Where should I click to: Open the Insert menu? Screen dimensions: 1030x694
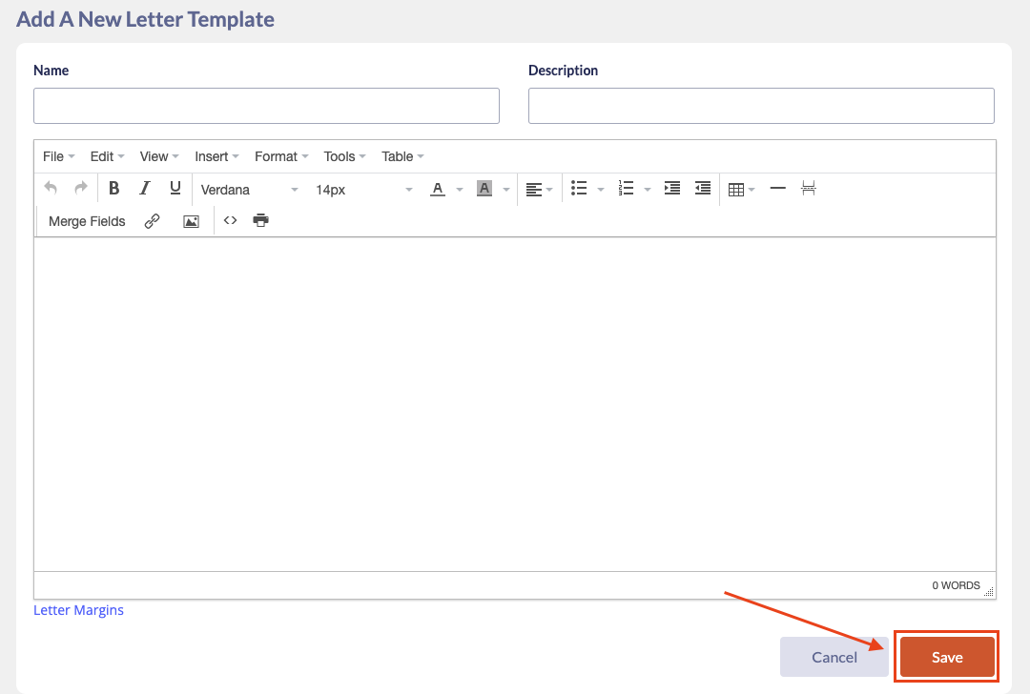click(216, 156)
